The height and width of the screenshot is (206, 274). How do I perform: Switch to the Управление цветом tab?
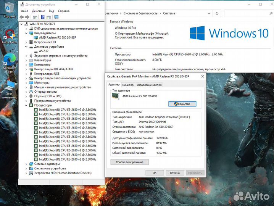click(x=149, y=85)
